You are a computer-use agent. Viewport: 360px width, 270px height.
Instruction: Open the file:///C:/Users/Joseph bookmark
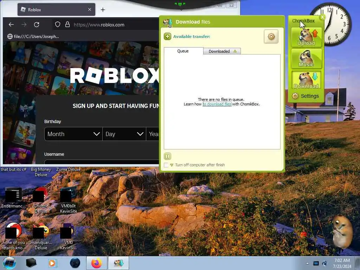pos(33,37)
